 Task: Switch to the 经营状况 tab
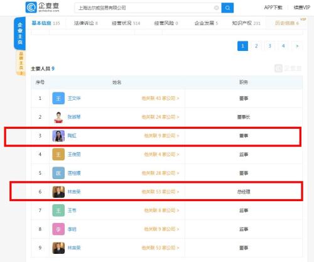coord(126,23)
